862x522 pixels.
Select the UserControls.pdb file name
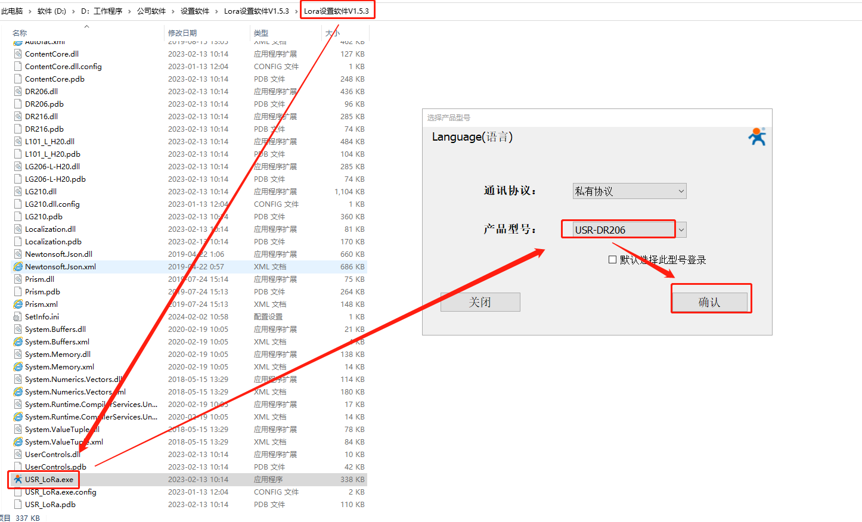[55, 467]
